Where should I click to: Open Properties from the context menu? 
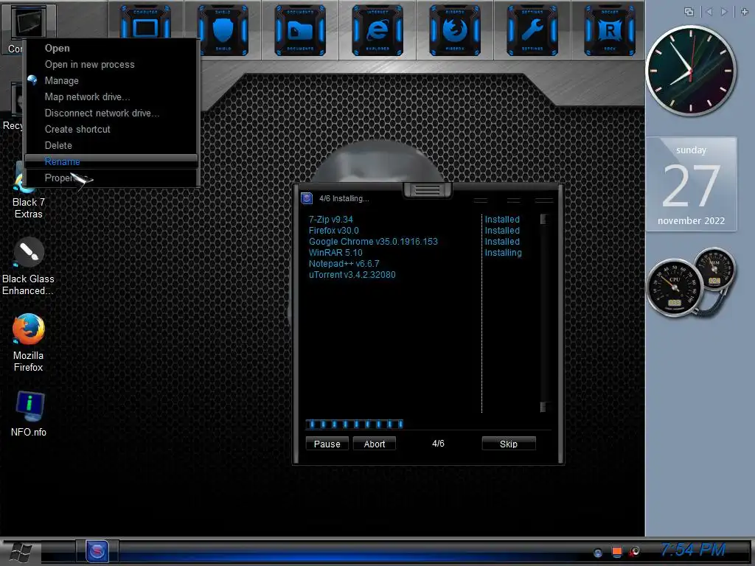point(111,178)
